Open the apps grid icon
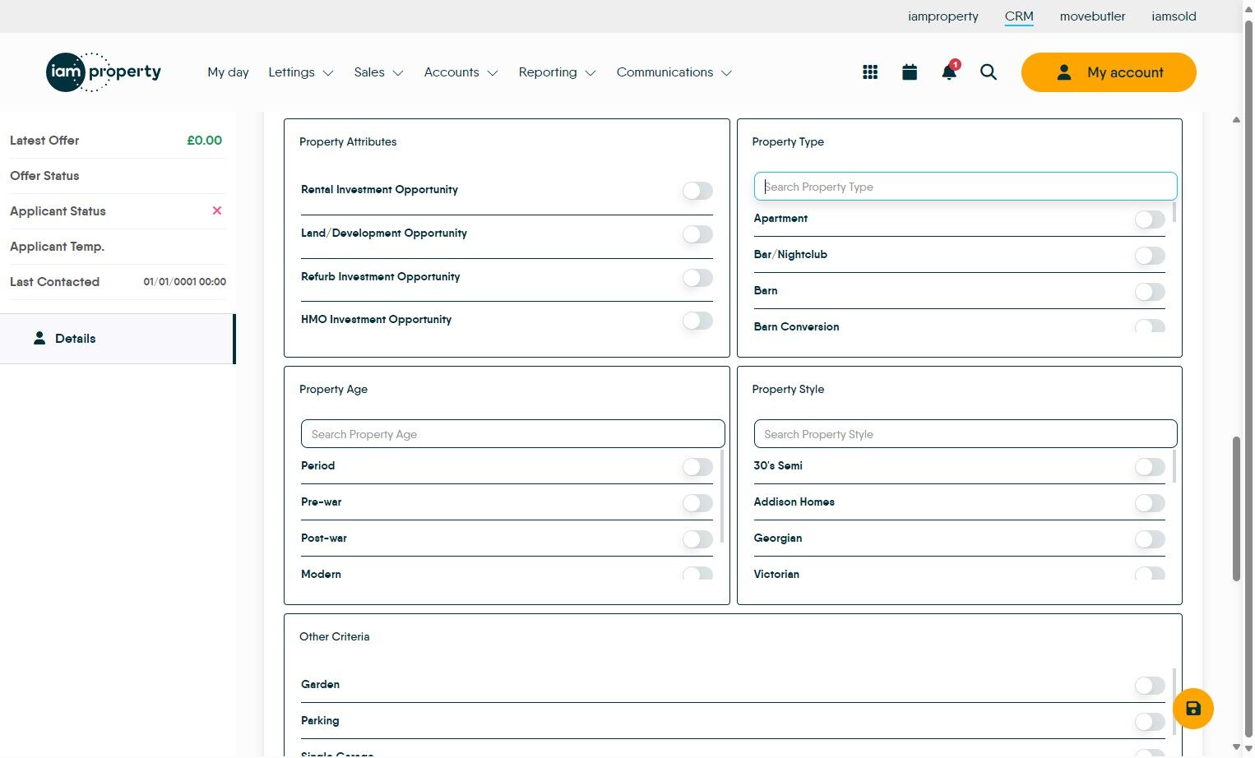The height and width of the screenshot is (758, 1255). [x=870, y=72]
